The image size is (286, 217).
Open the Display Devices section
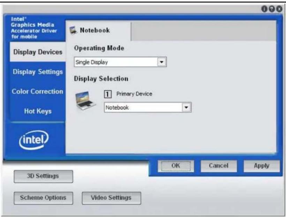[x=38, y=52]
